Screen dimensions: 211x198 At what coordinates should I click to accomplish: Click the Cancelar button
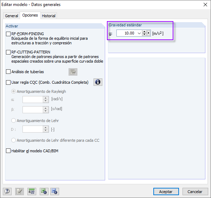coord(195,192)
